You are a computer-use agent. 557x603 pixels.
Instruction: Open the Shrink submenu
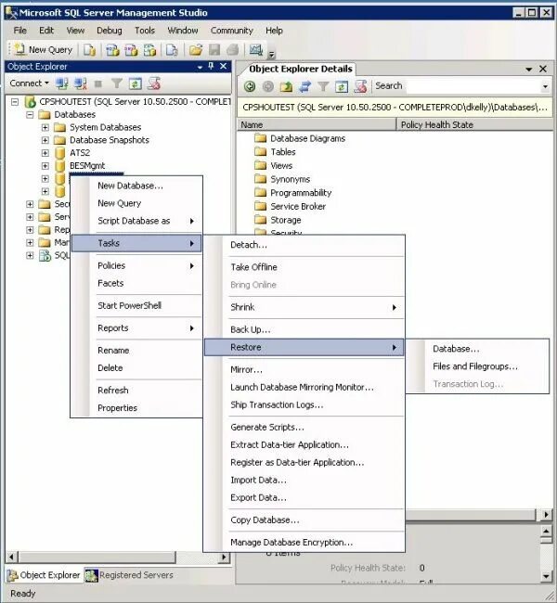[304, 307]
